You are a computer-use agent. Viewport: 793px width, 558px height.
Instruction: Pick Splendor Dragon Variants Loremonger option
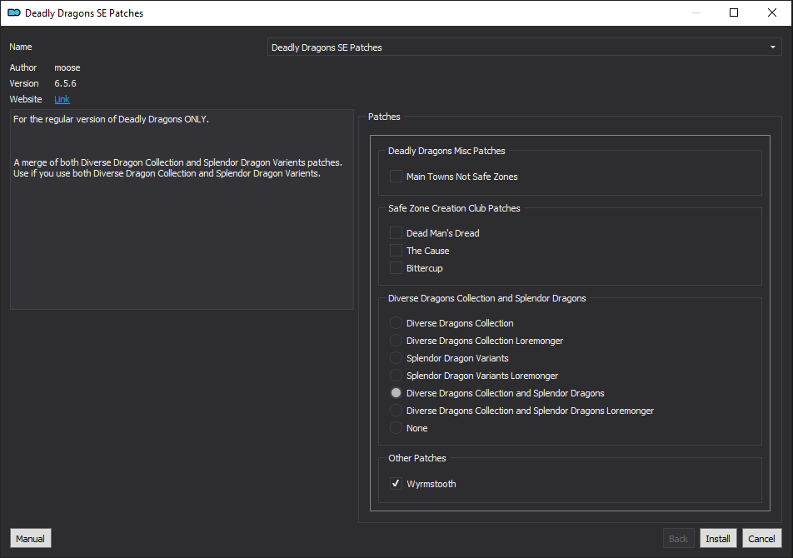[x=396, y=376]
